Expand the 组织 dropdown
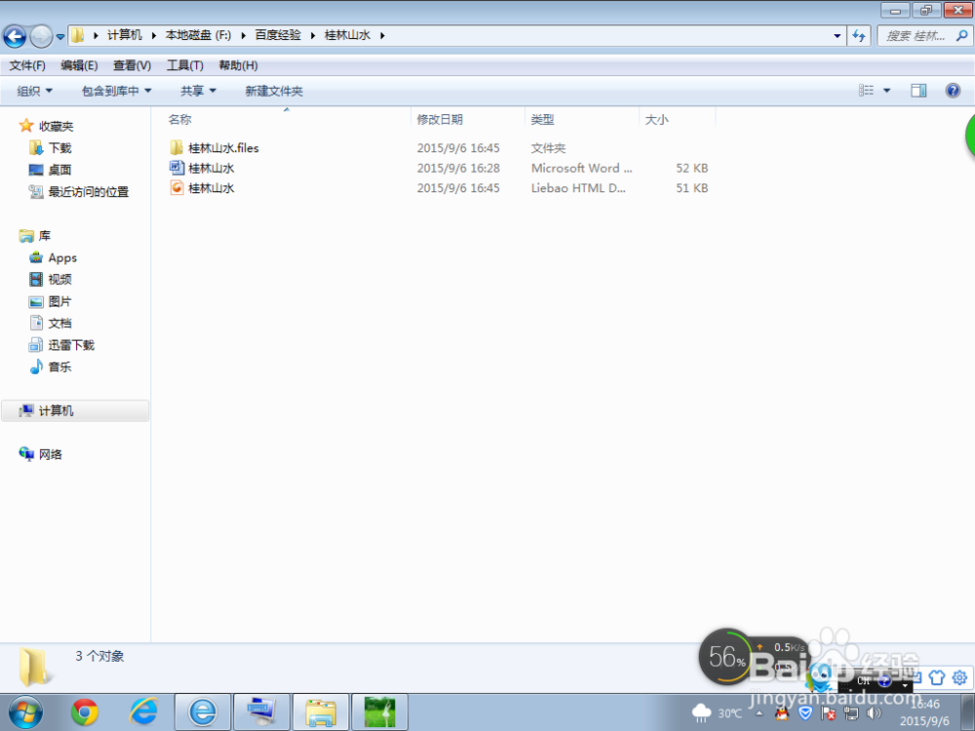 point(35,91)
